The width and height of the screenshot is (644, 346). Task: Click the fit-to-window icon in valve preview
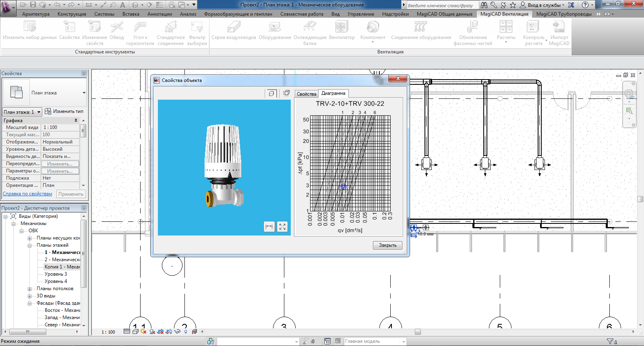tap(282, 227)
